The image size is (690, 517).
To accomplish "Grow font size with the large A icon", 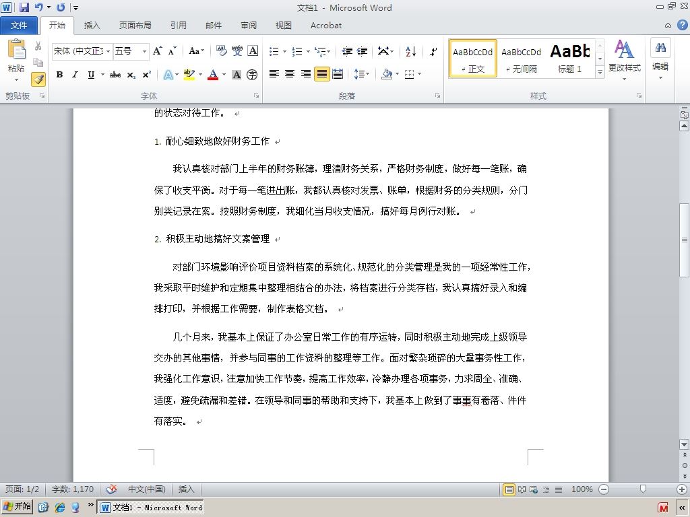I will (157, 51).
